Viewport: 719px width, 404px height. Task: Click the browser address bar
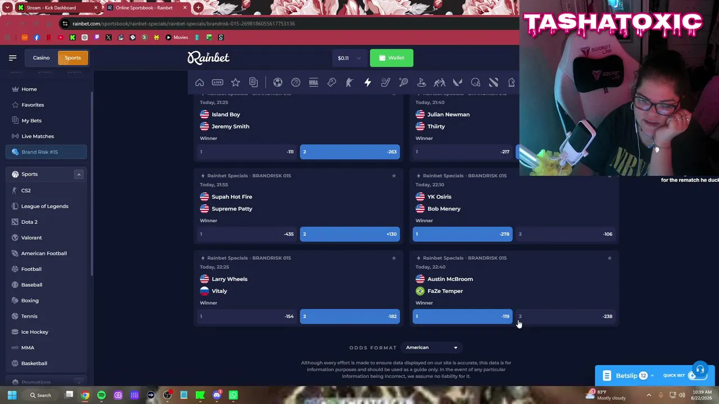286,24
